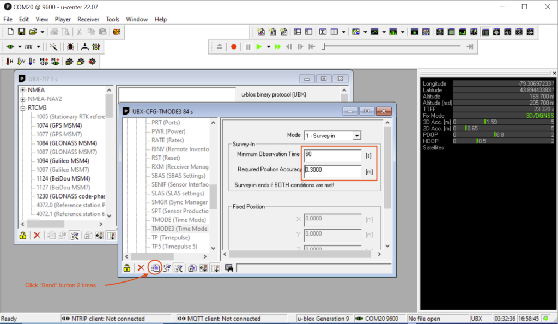Expand the NMEA tree branch
558x324 pixels.
[22, 90]
